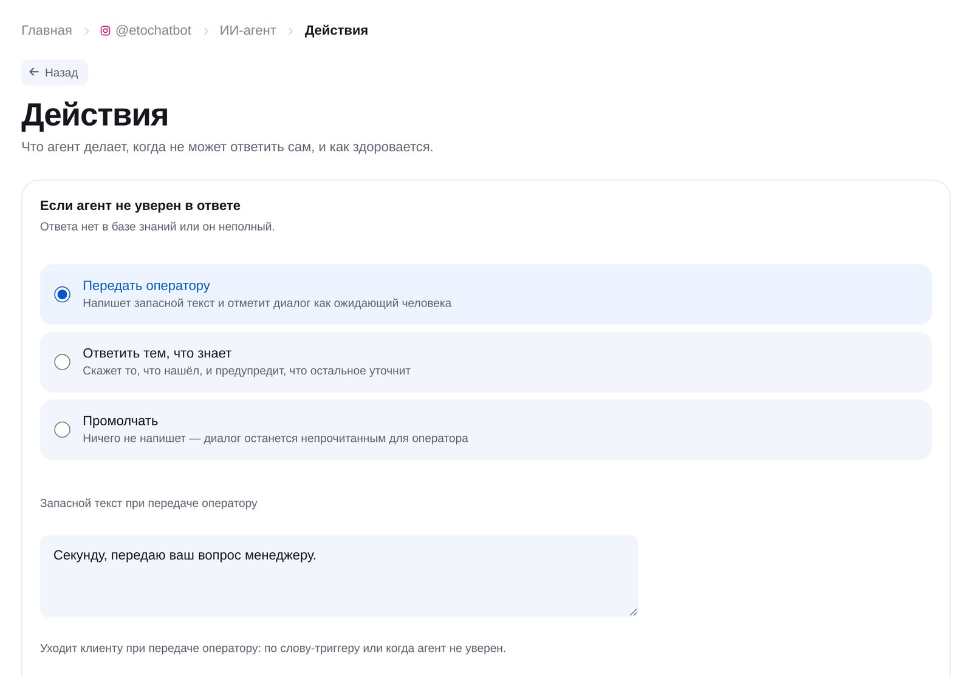Click the back arrow icon
This screenshot has height=676, width=972.
point(34,72)
